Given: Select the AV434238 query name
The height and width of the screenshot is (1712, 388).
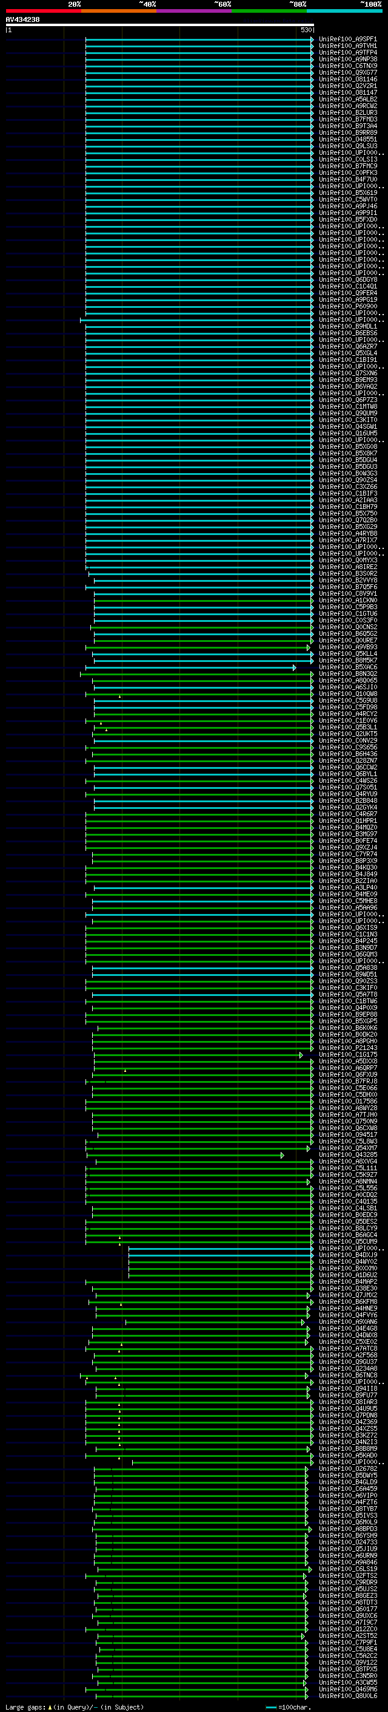Looking at the screenshot, I should [22, 19].
